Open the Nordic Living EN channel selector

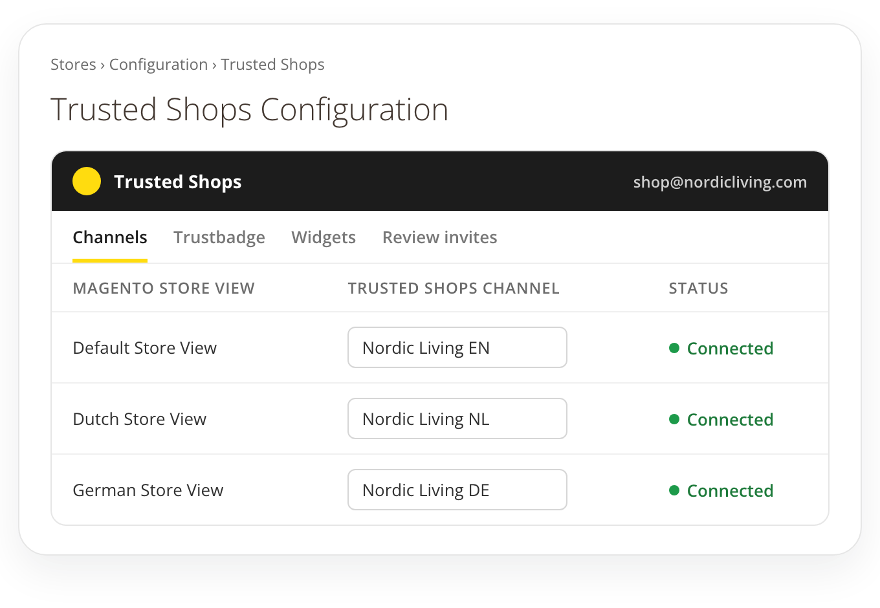pos(457,347)
